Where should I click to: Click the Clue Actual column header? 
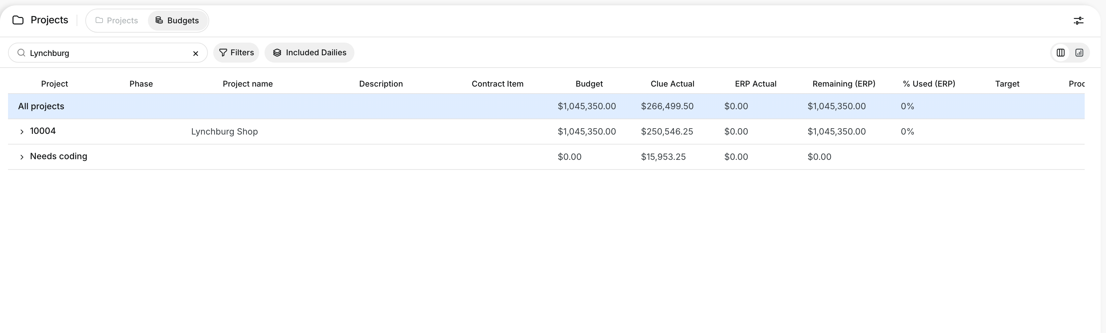point(672,84)
